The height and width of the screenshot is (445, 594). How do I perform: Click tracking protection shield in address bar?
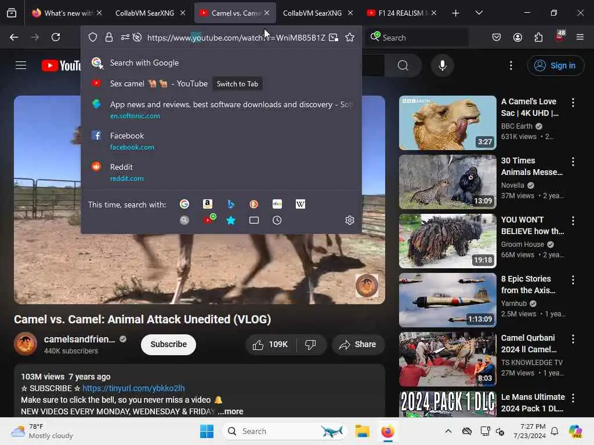click(93, 37)
